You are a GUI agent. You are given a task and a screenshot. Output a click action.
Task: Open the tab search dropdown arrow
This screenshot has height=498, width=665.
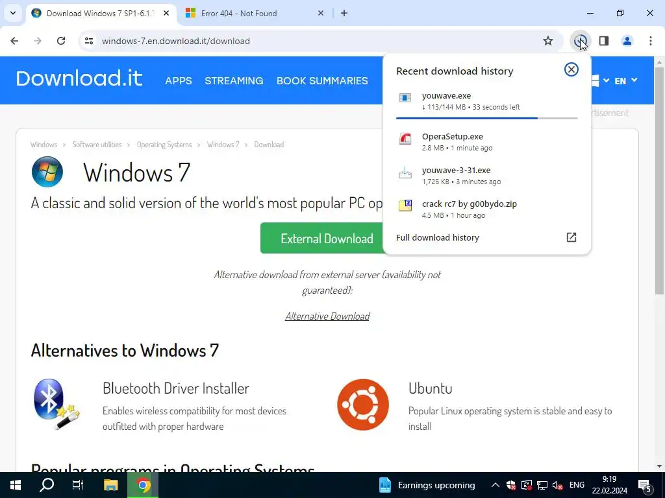coord(13,13)
